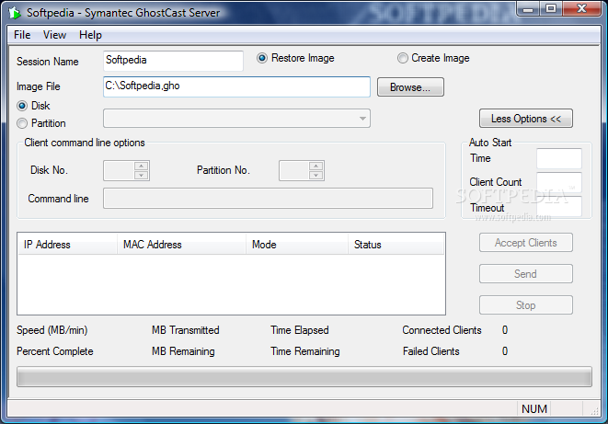Screen dimensions: 608x424
Task: Click the Accept Clients button
Action: [526, 243]
